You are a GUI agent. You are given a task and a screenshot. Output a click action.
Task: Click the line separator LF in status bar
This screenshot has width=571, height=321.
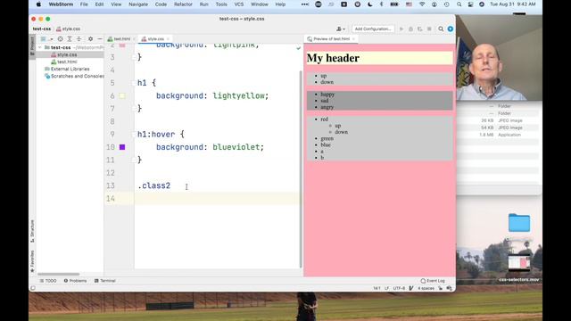(386, 288)
